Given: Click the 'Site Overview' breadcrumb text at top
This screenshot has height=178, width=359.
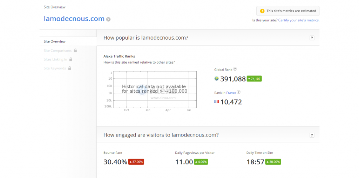Looking at the screenshot, I should [x=54, y=7].
